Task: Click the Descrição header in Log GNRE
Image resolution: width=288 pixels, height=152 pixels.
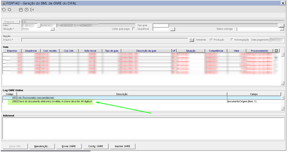Action: 122,94
